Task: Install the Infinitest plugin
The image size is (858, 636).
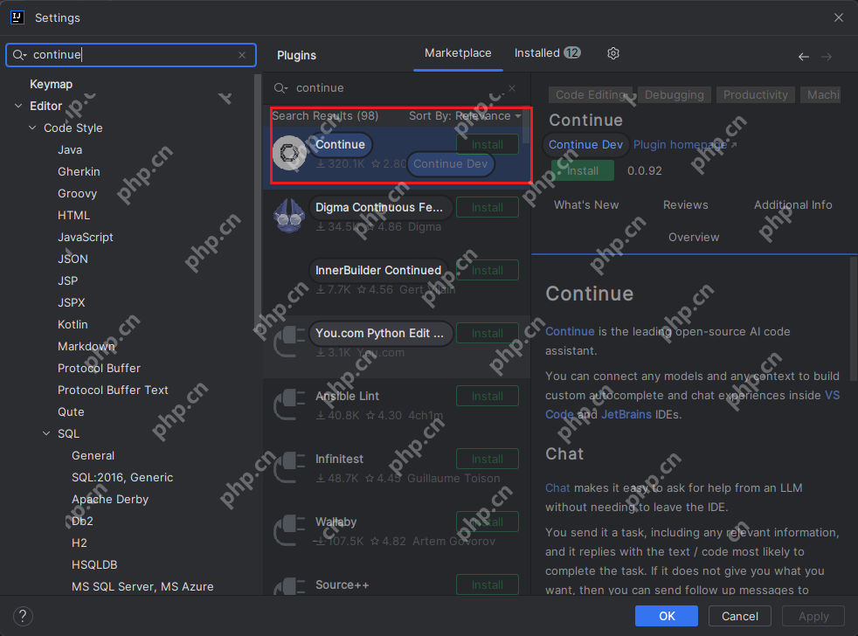Action: click(487, 460)
